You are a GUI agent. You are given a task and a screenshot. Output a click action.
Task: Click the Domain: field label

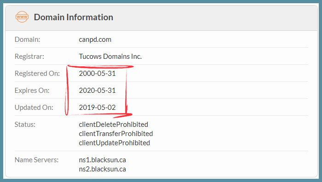click(x=27, y=40)
